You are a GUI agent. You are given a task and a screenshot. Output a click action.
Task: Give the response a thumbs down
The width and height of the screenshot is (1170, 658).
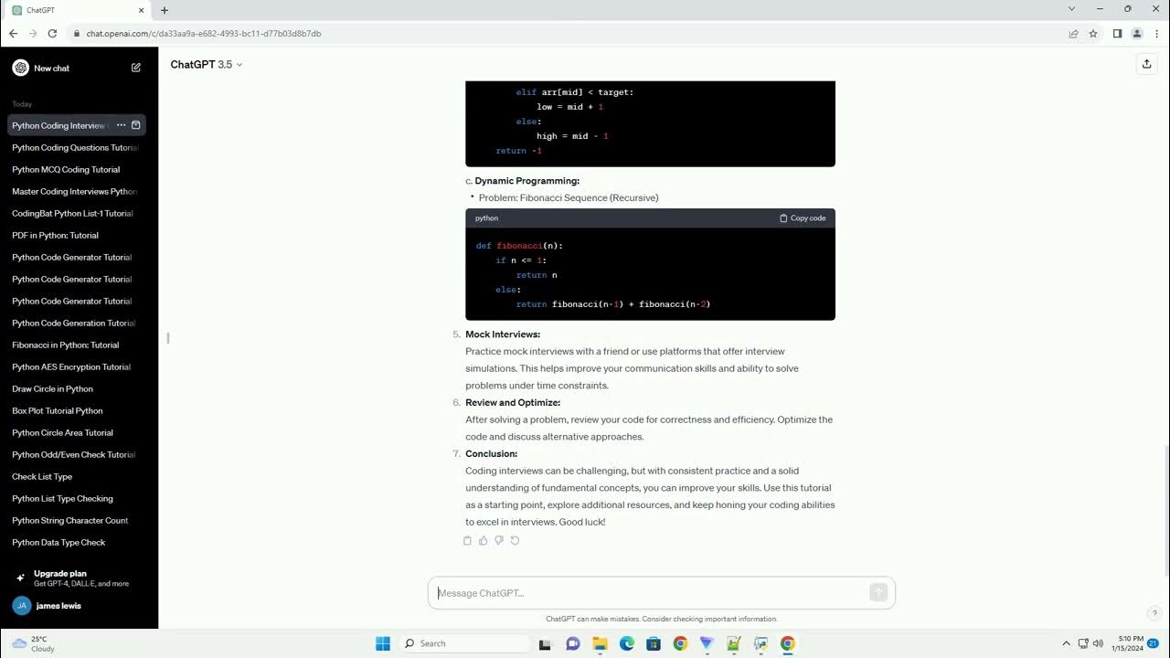point(499,540)
